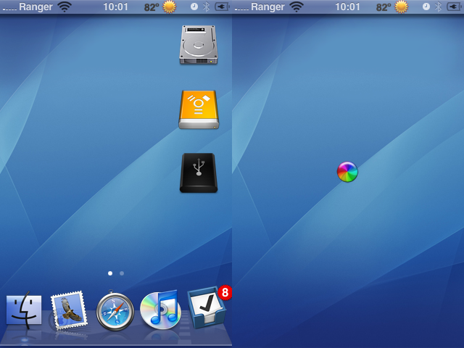Open the black USB drive icon
This screenshot has height=348, width=464.
pos(199,173)
